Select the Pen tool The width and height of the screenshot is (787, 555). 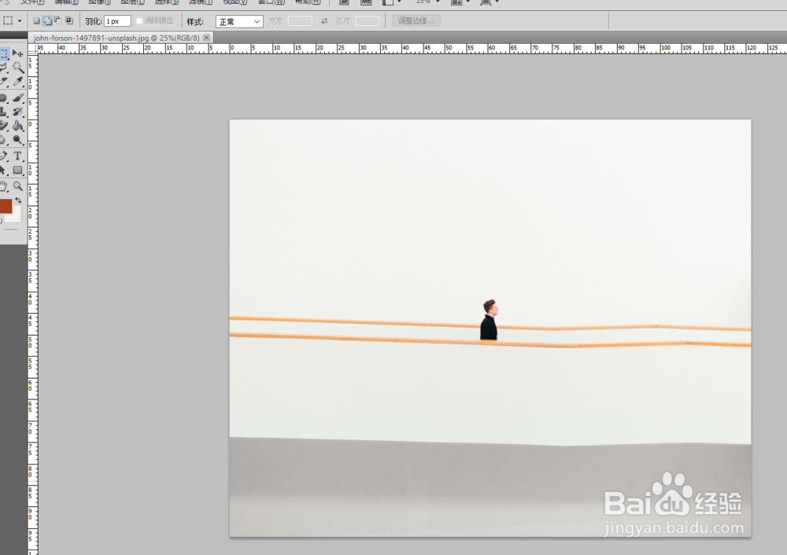coord(4,156)
